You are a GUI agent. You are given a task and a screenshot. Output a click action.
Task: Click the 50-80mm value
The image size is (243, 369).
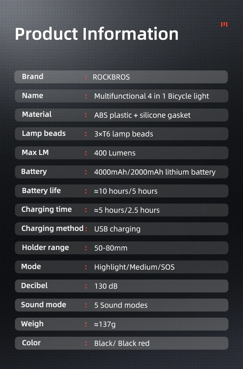click(x=111, y=248)
